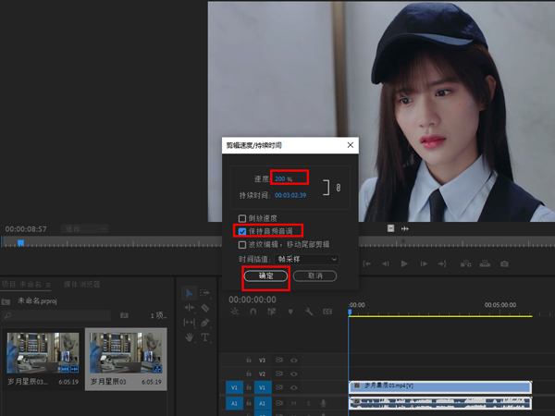Open timeline wrench settings icon
The width and height of the screenshot is (555, 416).
(x=311, y=312)
